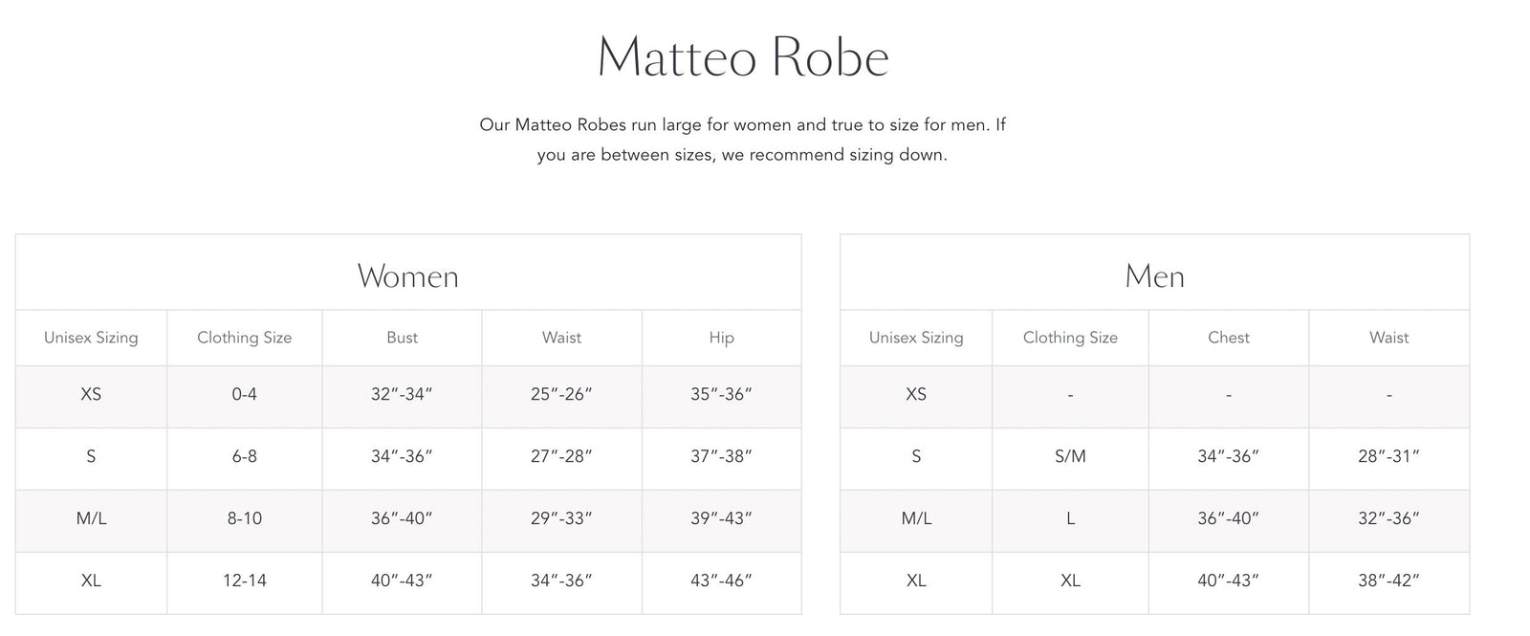The width and height of the screenshot is (1530, 636).
Task: Select the XS row in Women table
Action: tap(91, 394)
